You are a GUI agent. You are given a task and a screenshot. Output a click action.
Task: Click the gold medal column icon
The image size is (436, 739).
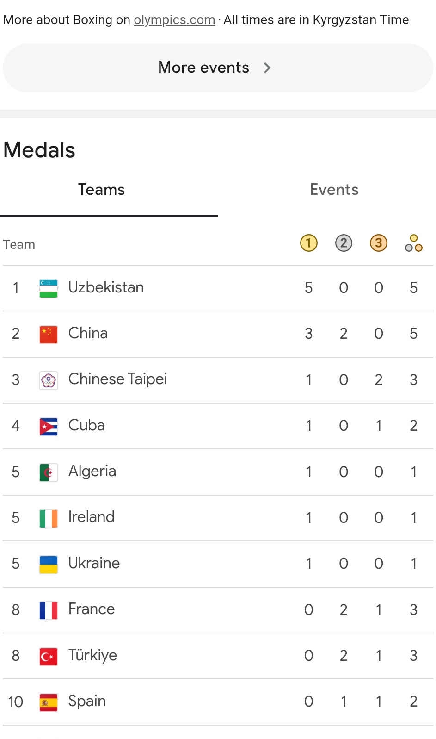(x=308, y=243)
